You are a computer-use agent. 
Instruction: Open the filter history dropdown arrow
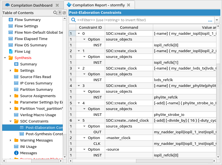point(217,20)
